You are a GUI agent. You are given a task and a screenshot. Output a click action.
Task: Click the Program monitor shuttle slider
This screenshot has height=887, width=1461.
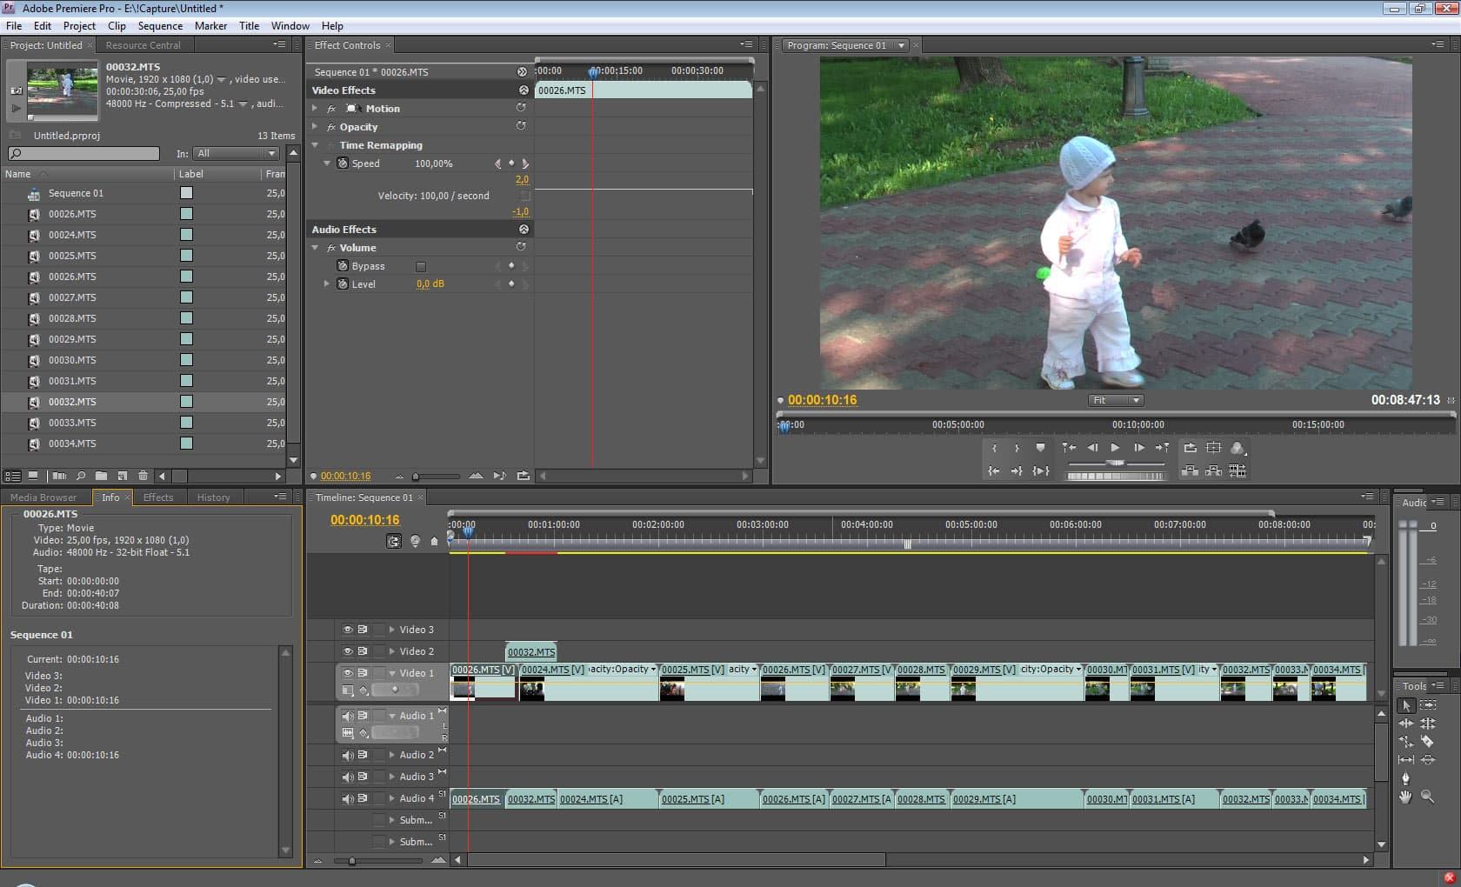[1115, 464]
